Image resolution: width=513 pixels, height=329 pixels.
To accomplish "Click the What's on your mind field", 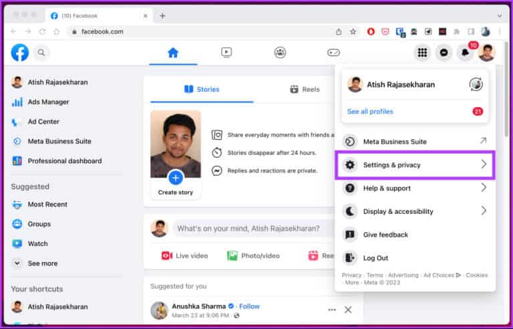I will click(x=254, y=229).
